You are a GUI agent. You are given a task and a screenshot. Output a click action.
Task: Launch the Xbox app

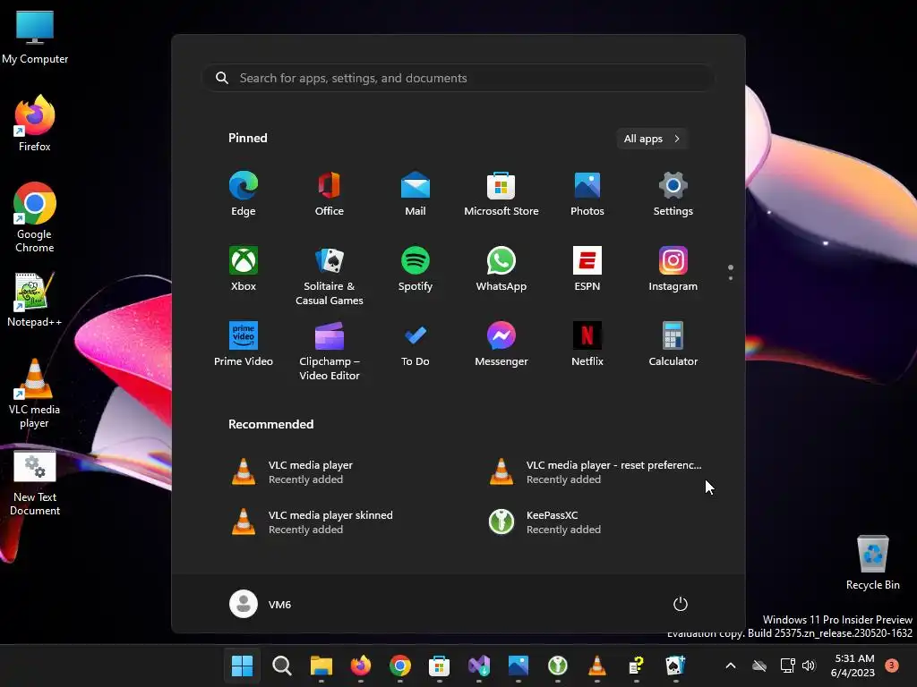click(244, 268)
